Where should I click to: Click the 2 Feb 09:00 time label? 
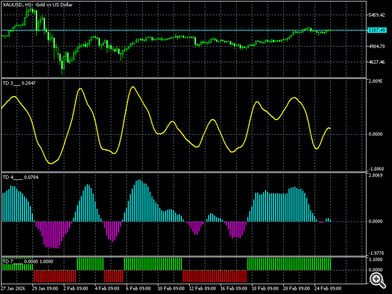(76, 288)
